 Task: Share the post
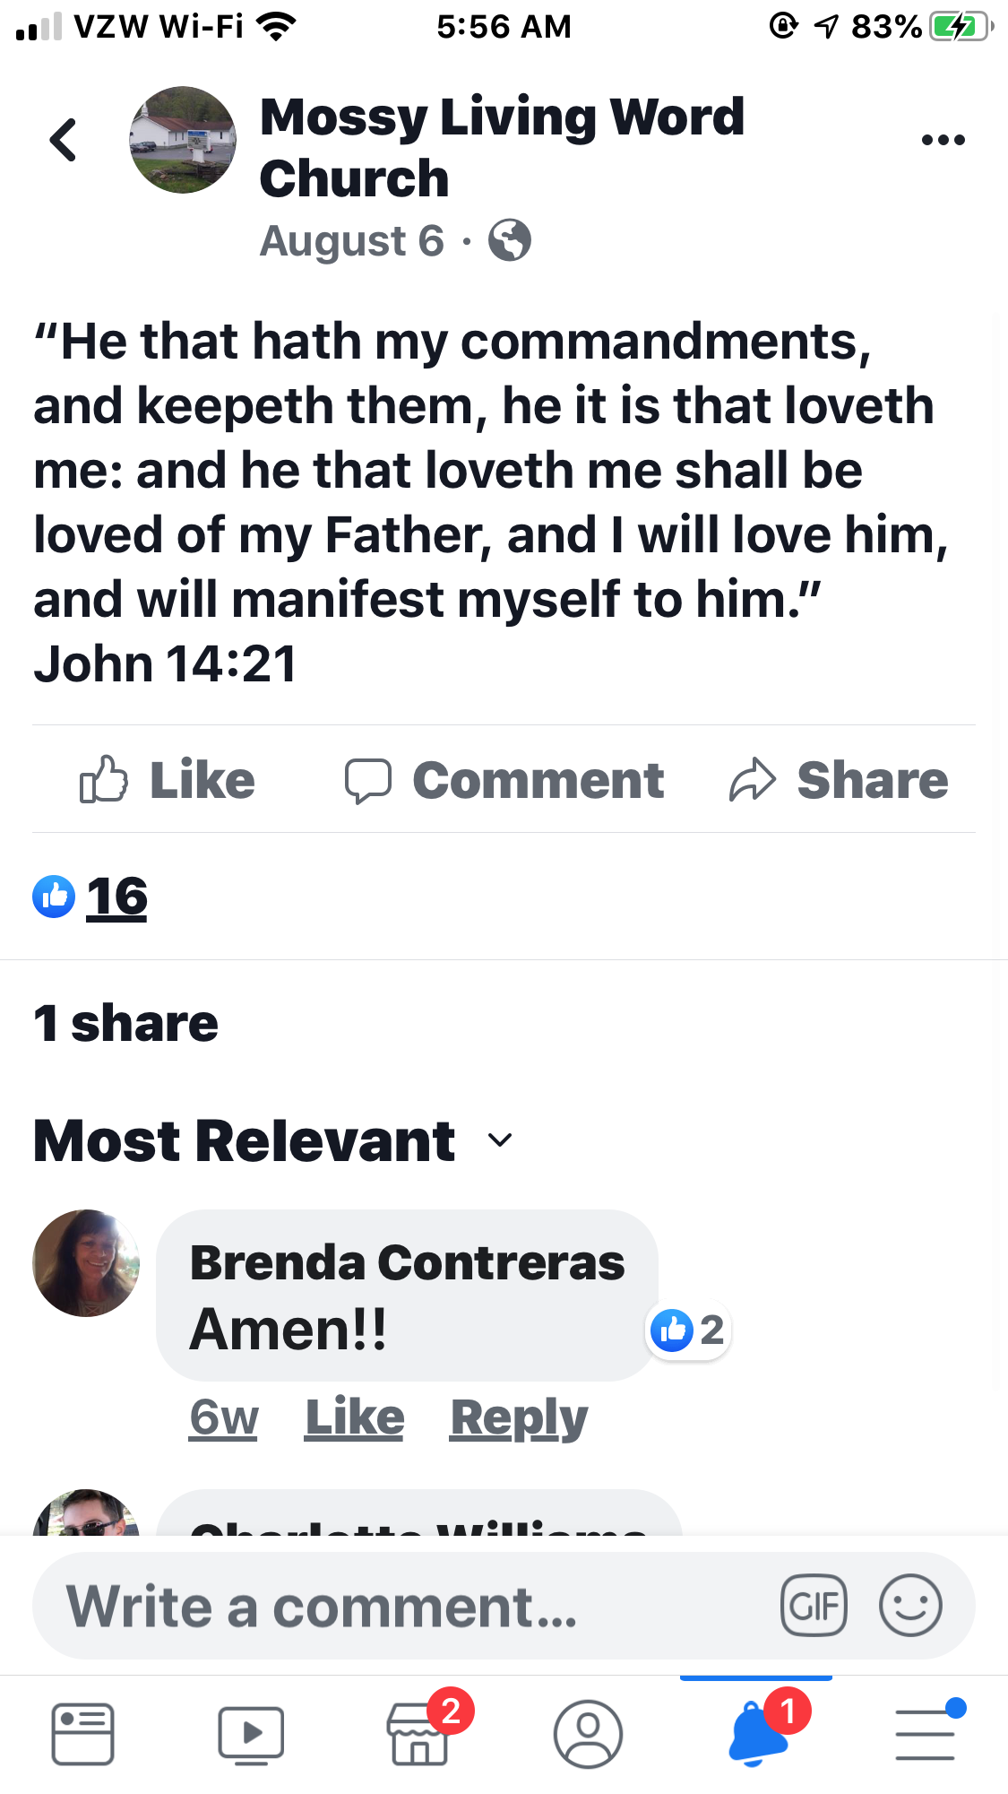[x=839, y=780]
